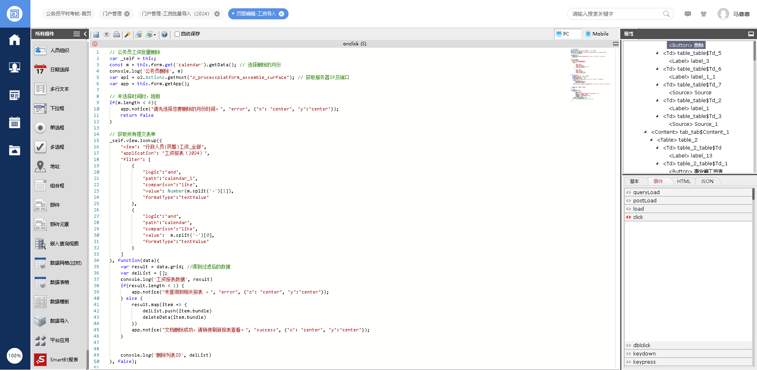
Task: Collapse the Td table_table$Td_5 tree node
Action: [x=657, y=53]
